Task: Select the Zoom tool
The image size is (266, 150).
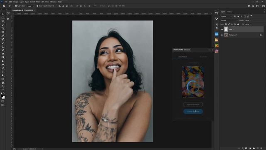Action: tap(3, 86)
